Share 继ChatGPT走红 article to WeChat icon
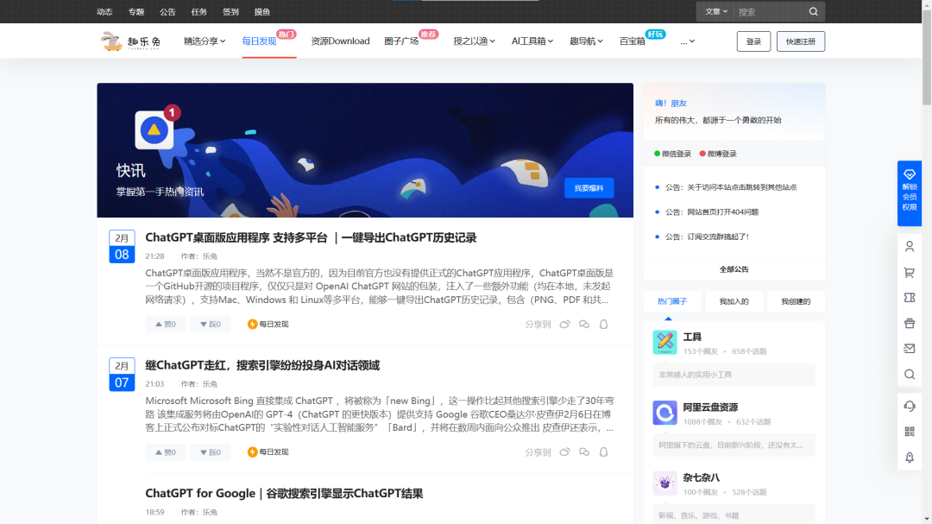This screenshot has height=524, width=932. pyautogui.click(x=584, y=452)
